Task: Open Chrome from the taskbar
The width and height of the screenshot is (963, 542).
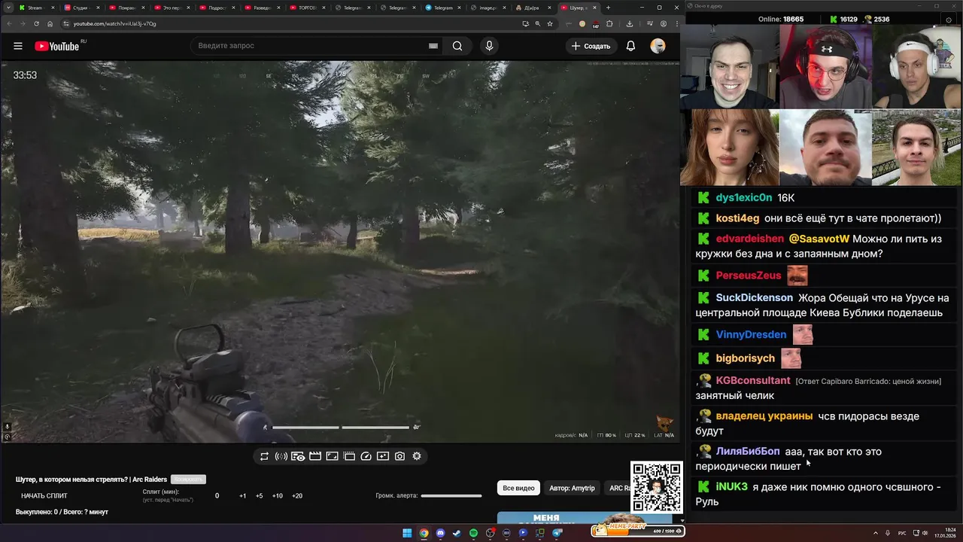Action: (x=424, y=533)
